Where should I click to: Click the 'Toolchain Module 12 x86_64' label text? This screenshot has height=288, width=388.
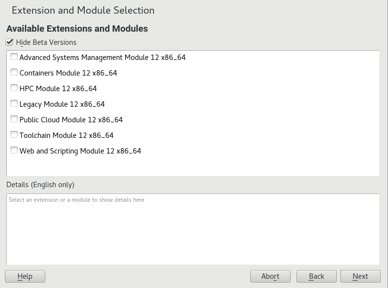point(66,135)
